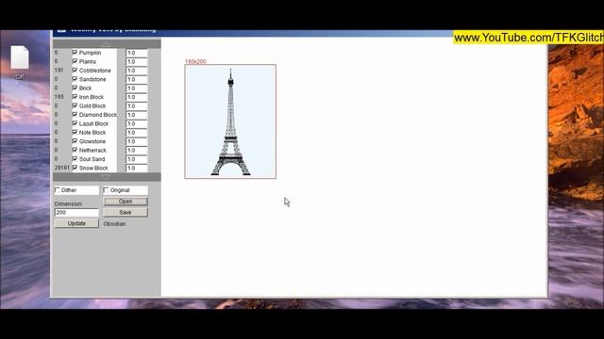Click the Update button
The height and width of the screenshot is (339, 604).
pos(76,223)
